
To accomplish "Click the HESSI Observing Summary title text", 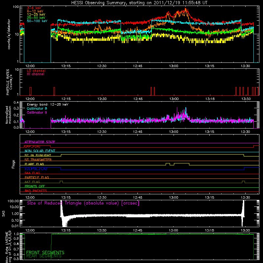I will [x=139, y=3].
